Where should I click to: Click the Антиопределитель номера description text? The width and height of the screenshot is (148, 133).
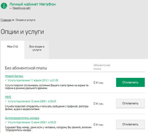coord(48,129)
